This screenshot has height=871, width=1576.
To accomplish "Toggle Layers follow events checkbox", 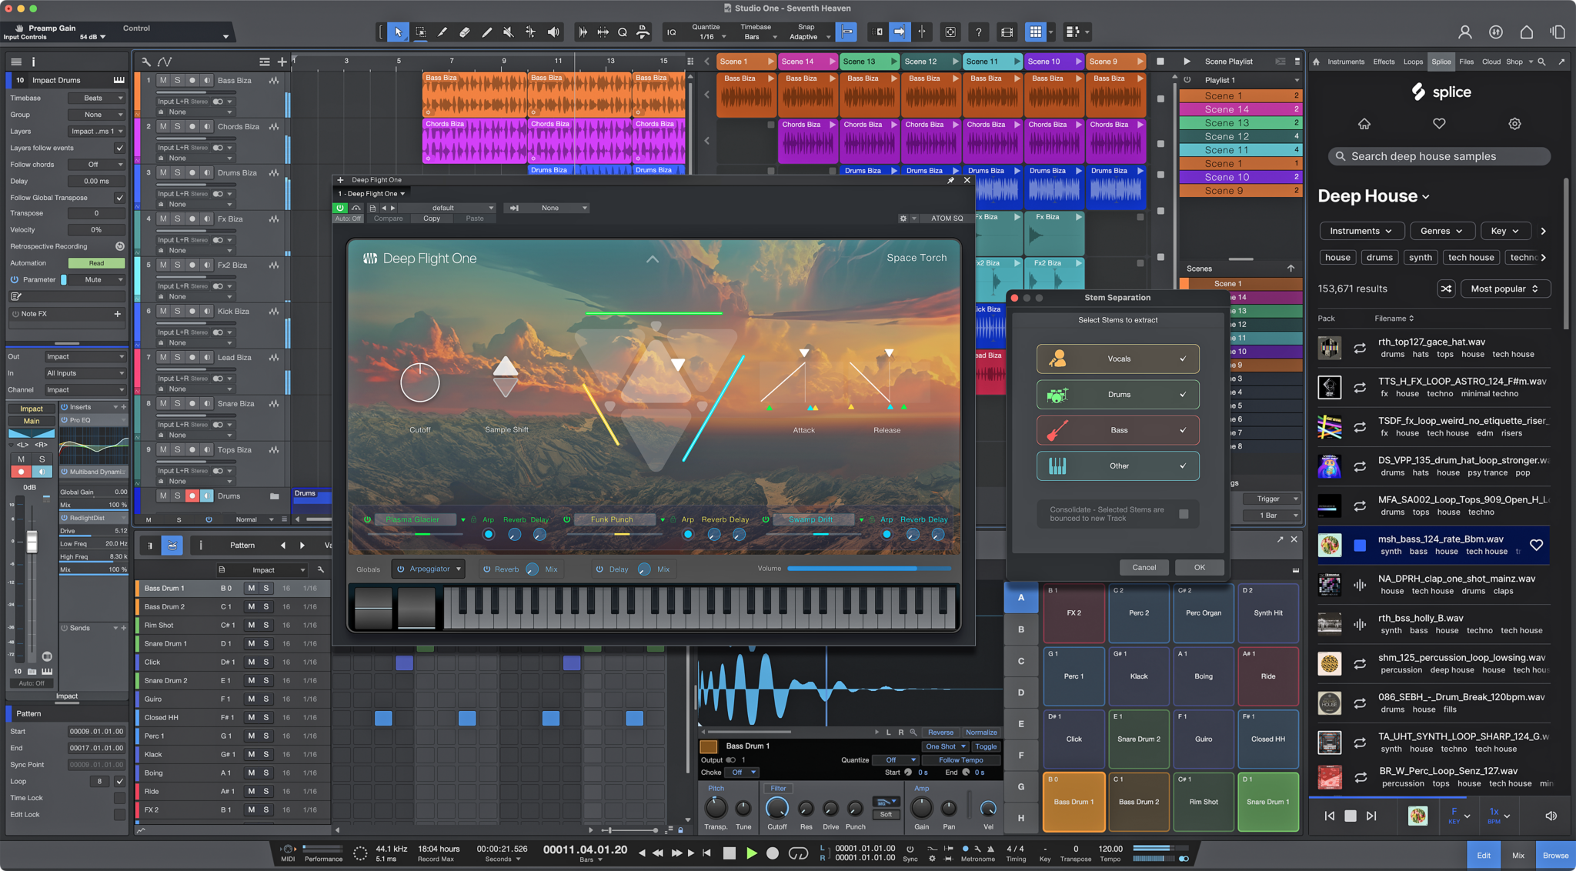I will (x=119, y=148).
